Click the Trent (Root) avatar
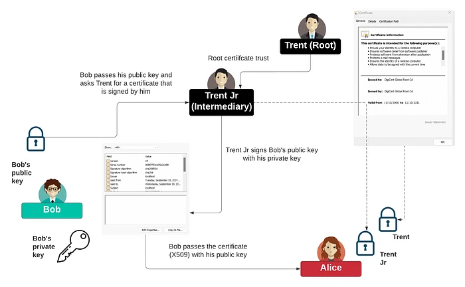The image size is (465, 287). click(x=311, y=28)
